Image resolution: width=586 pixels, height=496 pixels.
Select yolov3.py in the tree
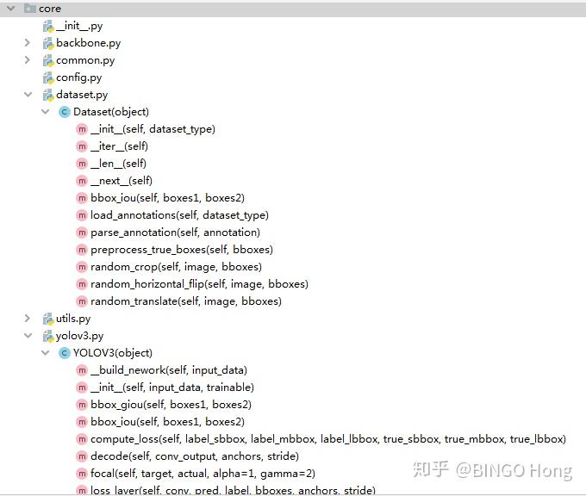click(x=79, y=336)
